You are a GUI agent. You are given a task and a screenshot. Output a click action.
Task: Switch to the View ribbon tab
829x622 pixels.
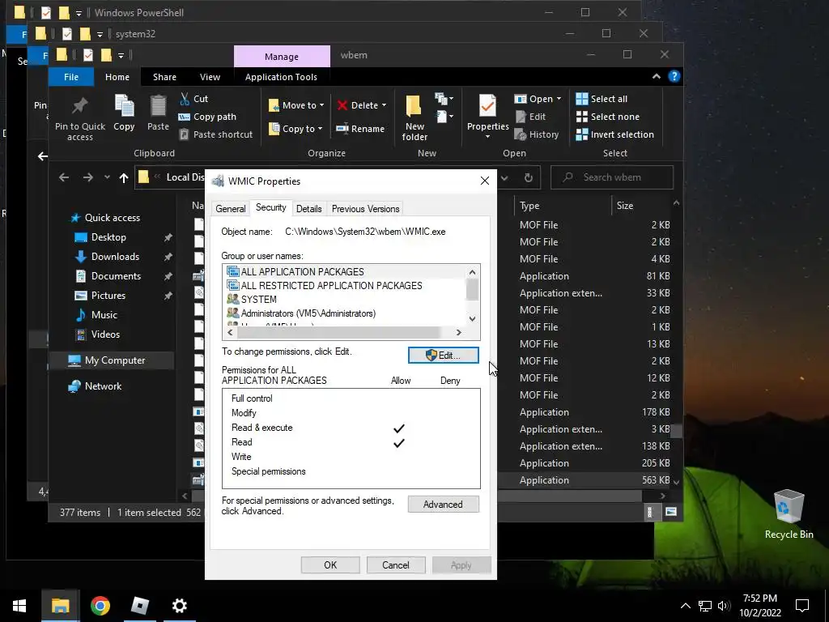(x=210, y=77)
